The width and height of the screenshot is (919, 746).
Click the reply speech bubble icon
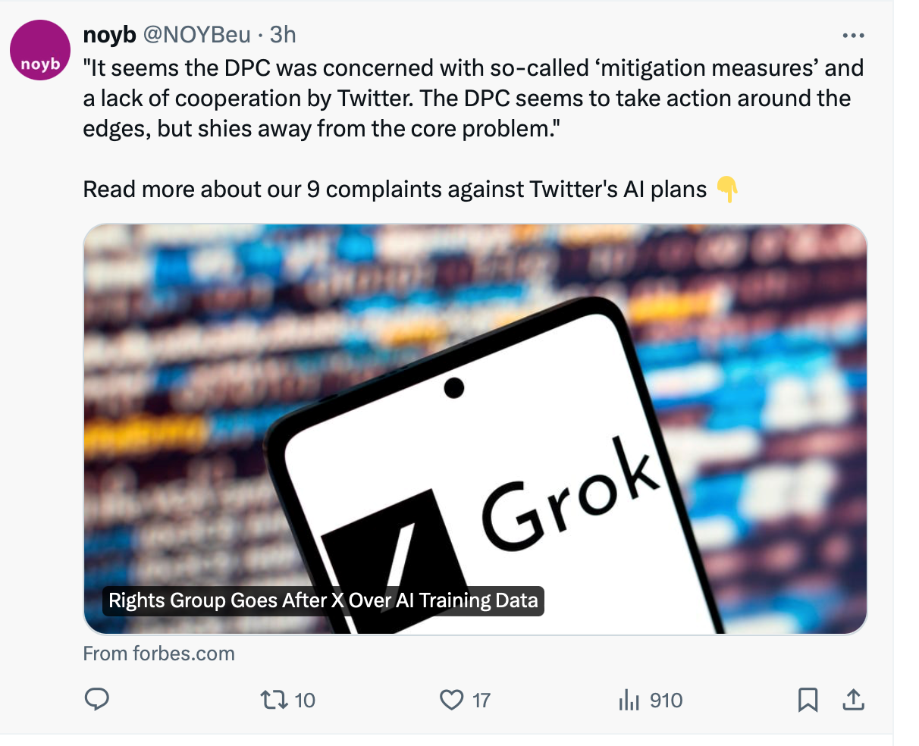pos(96,699)
